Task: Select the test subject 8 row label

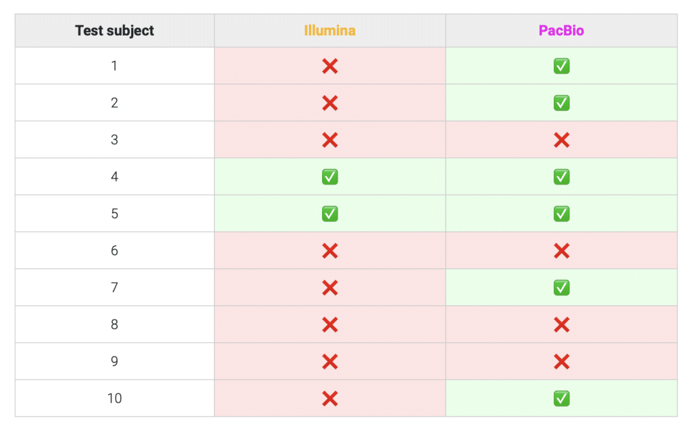Action: (114, 324)
